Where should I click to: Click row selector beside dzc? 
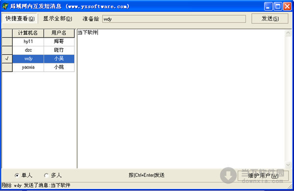coord(7,50)
